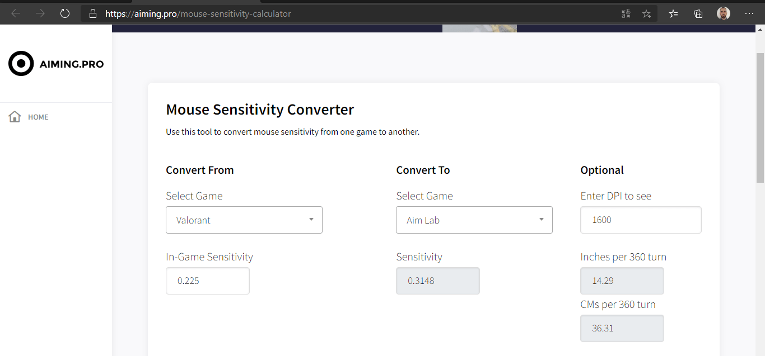Click the Convert From heading
Image resolution: width=765 pixels, height=356 pixels.
(x=200, y=170)
